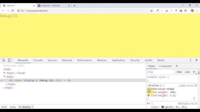Open the Performance tab
This screenshot has height=112, width=200.
pyautogui.click(x=84, y=60)
